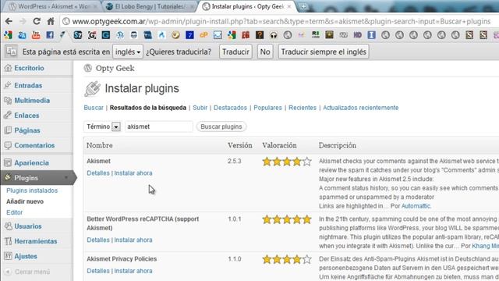Open the blue '7' bookmark icon
Screen dimensions: 499x281
click(x=189, y=35)
